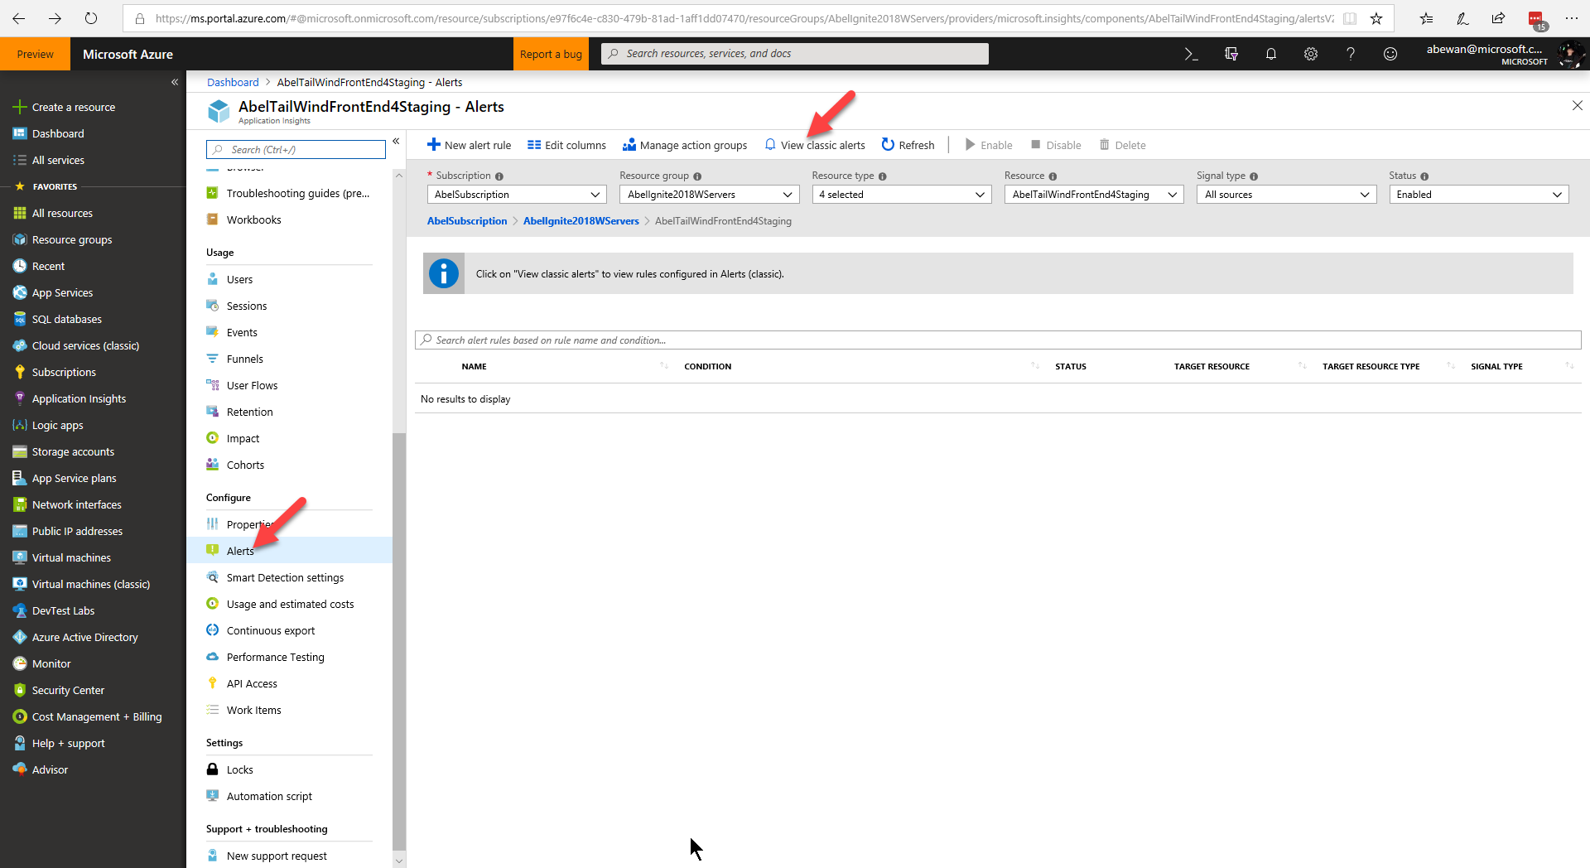1590x868 pixels.
Task: Click the Status info icon
Action: [1424, 176]
